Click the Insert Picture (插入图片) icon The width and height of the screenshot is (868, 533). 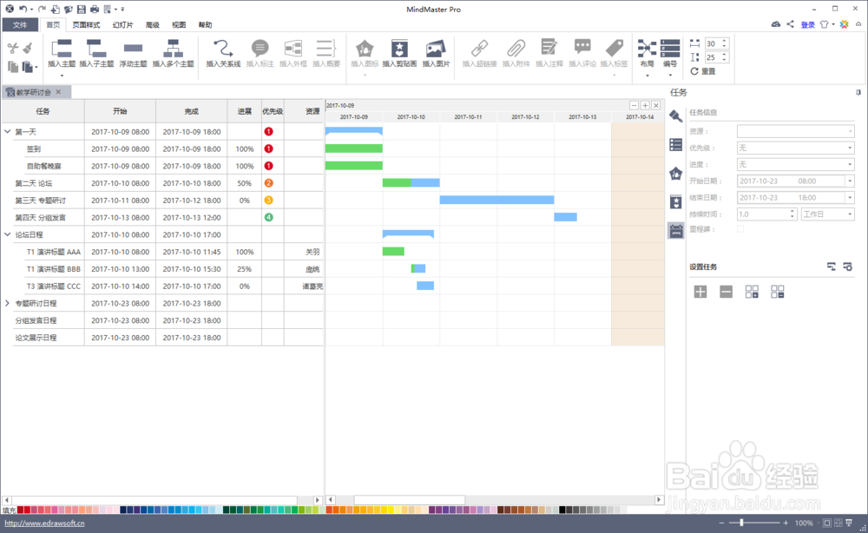click(436, 49)
